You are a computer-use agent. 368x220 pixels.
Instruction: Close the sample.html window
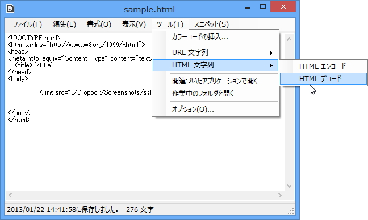point(283,7)
